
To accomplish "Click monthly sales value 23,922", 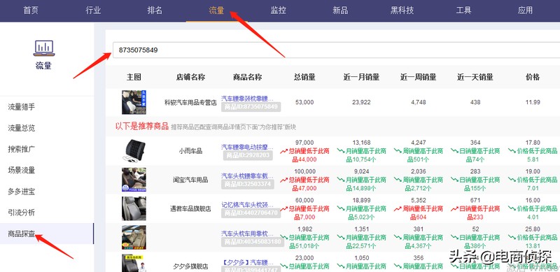I will [361, 103].
